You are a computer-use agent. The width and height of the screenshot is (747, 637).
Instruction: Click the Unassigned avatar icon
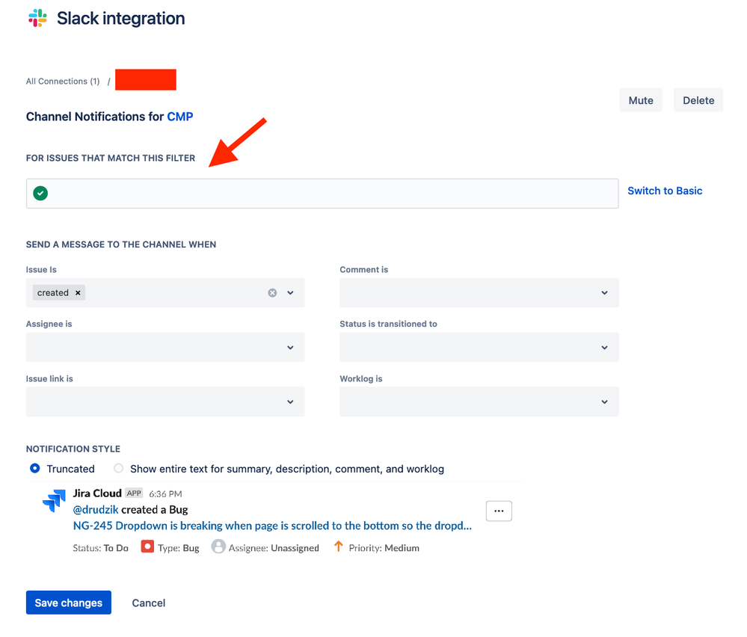tap(218, 547)
